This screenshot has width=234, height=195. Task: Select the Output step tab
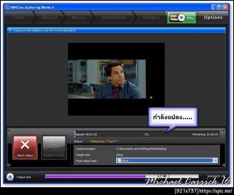click(x=151, y=17)
